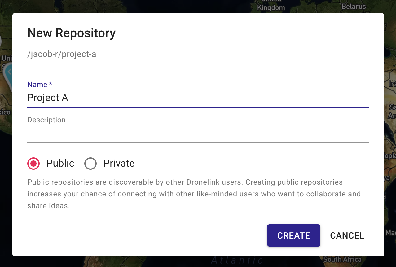Click the blue underline beneath Name field
396x267 pixels.
point(198,107)
